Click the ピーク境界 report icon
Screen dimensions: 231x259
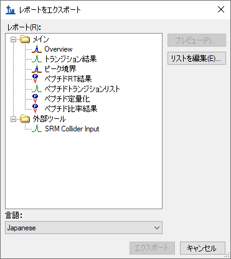(x=37, y=69)
